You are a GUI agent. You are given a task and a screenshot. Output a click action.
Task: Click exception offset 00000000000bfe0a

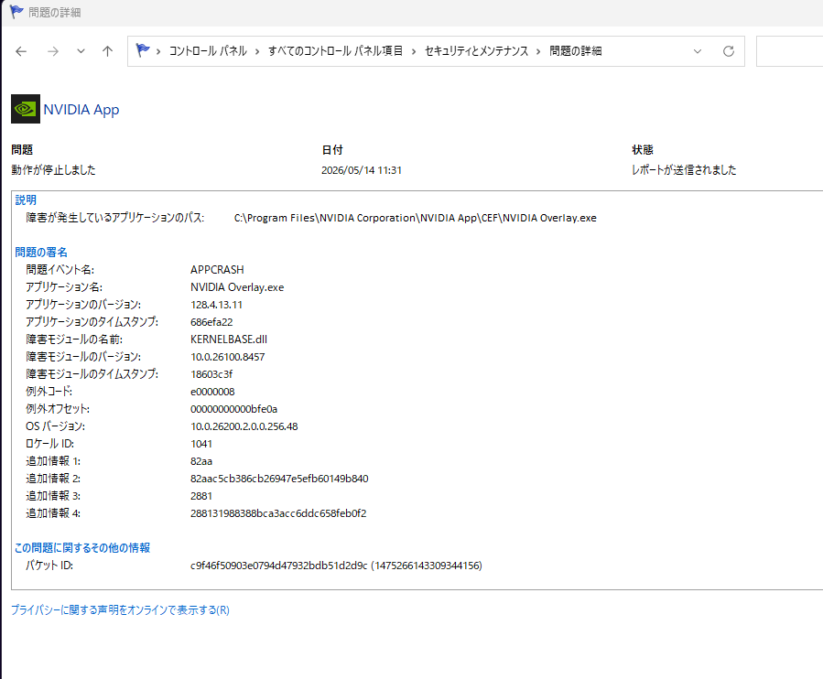click(234, 409)
